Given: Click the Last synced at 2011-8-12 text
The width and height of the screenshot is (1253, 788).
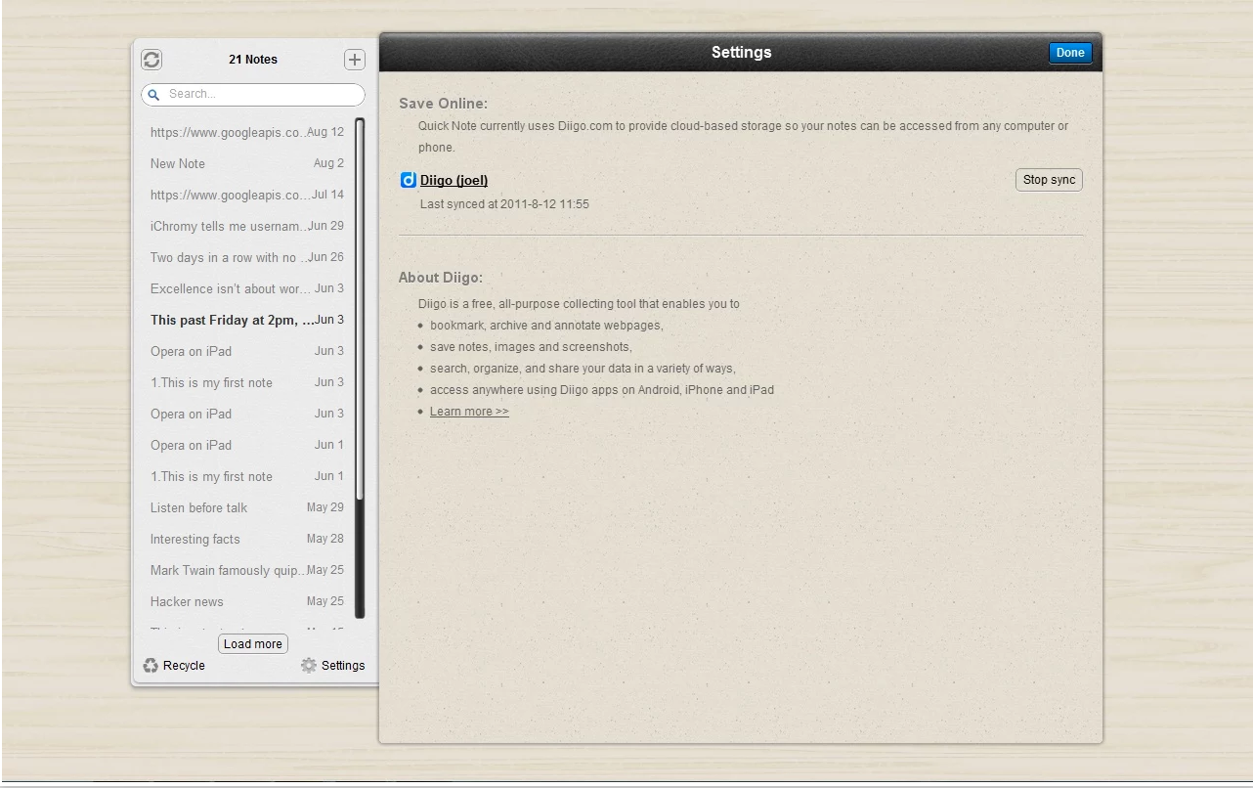Looking at the screenshot, I should [x=504, y=204].
